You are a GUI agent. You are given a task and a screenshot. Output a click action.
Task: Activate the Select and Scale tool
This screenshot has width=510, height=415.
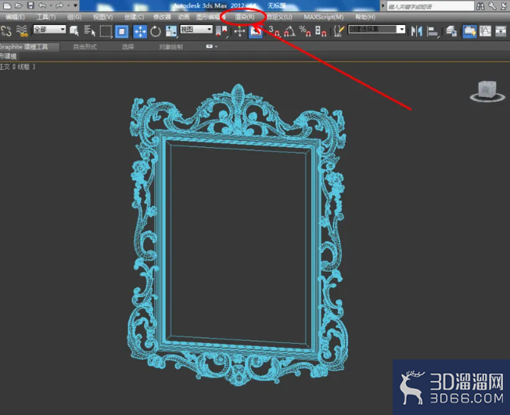[x=171, y=31]
